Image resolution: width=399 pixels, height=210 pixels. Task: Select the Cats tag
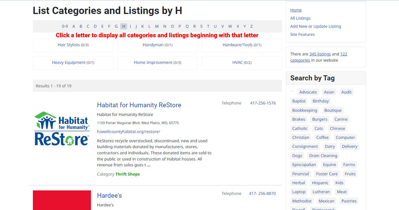(x=319, y=129)
